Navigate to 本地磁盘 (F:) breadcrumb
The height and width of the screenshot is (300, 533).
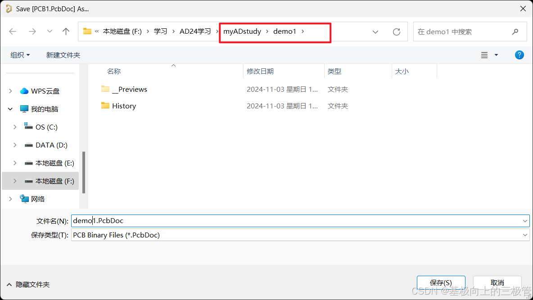[x=122, y=31]
